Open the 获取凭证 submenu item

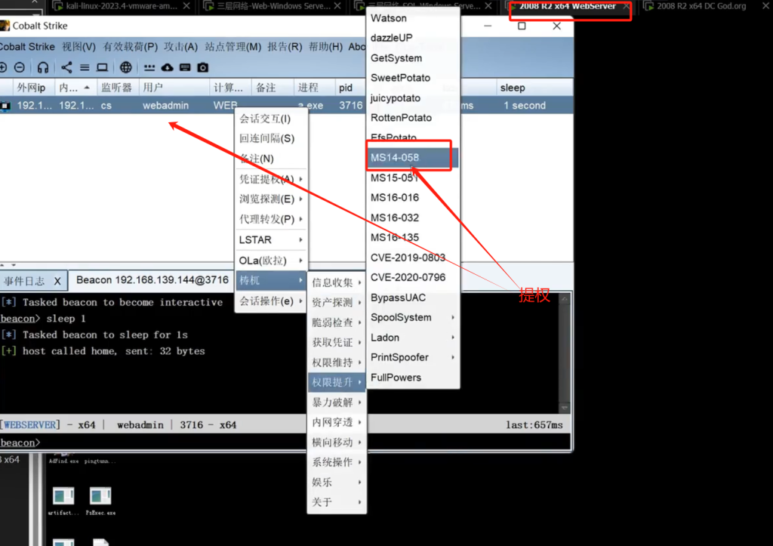337,342
